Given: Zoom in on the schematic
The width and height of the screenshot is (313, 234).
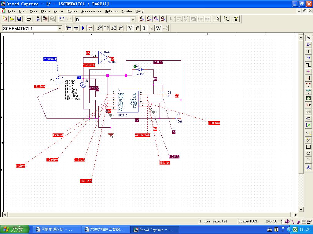Looking at the screenshot, I should pyautogui.click(x=142, y=19).
